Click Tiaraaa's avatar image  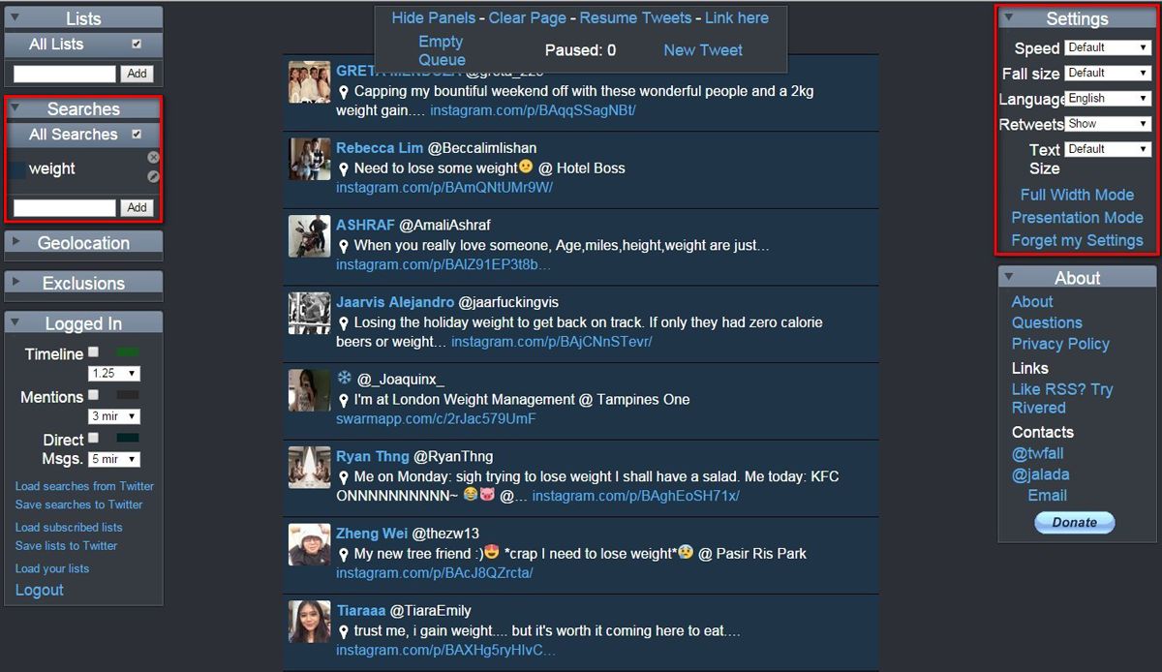[309, 622]
